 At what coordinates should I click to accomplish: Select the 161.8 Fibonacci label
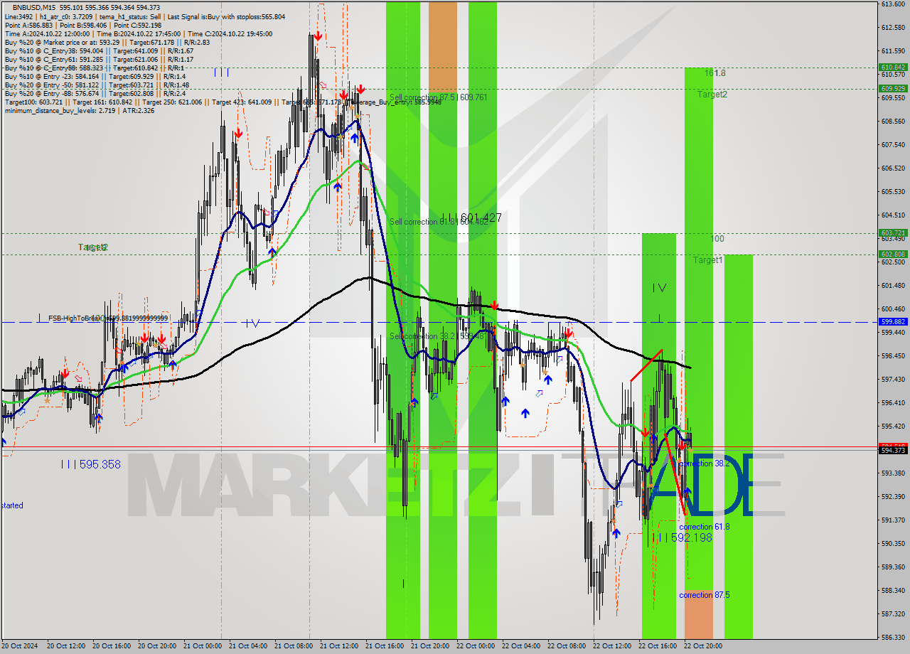coord(715,73)
